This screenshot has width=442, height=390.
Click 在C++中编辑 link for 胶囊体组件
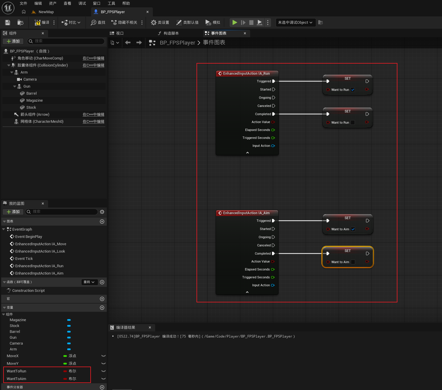point(93,65)
